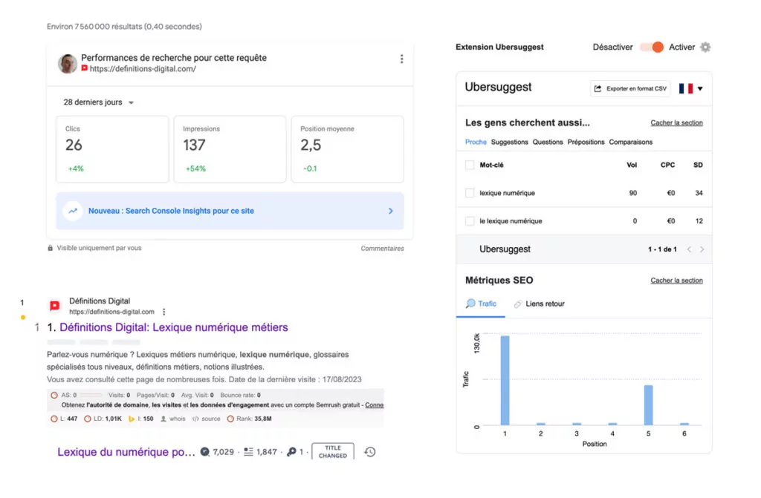
Task: Click Commentaires link under performance card
Action: pyautogui.click(x=382, y=249)
